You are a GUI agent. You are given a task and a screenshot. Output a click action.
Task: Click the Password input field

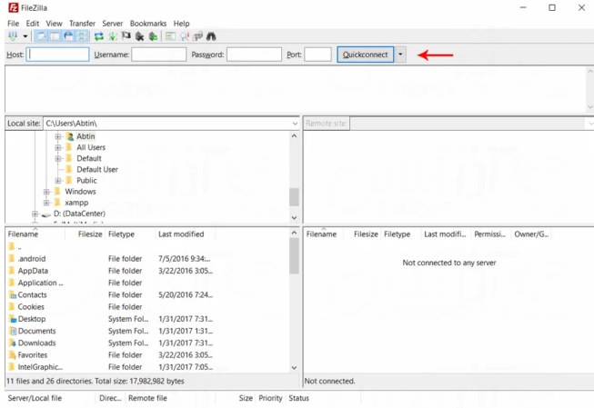tap(254, 55)
